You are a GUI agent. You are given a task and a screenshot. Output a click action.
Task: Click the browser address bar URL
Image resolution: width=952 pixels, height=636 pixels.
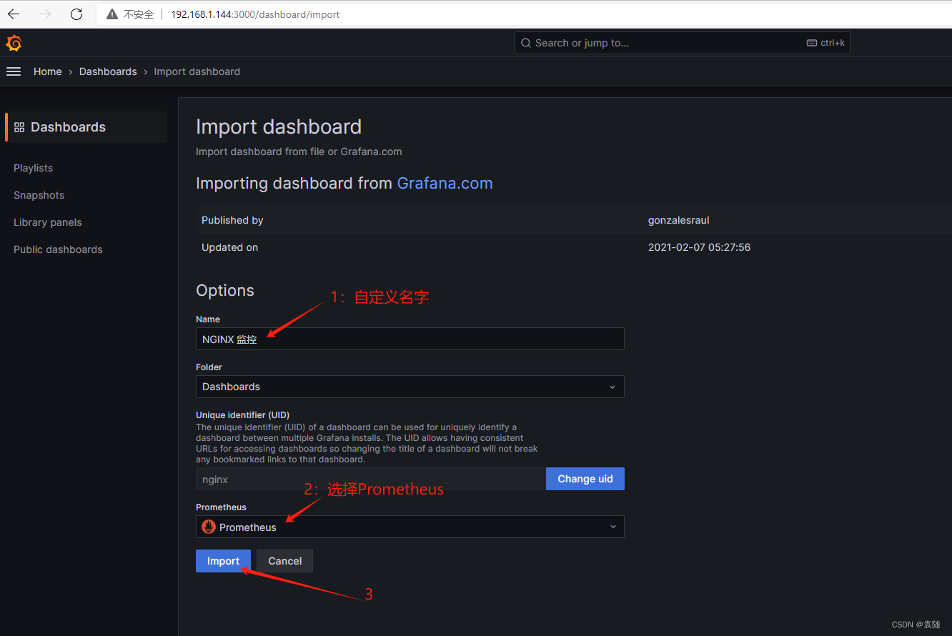(x=255, y=14)
